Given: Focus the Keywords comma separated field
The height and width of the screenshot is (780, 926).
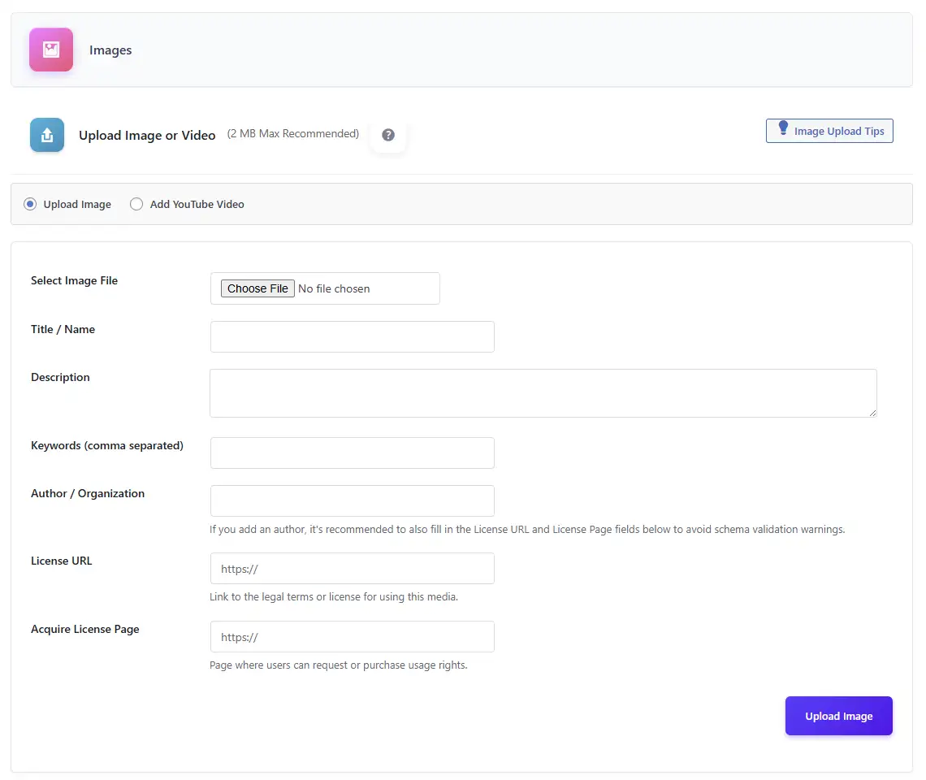Looking at the screenshot, I should point(352,453).
